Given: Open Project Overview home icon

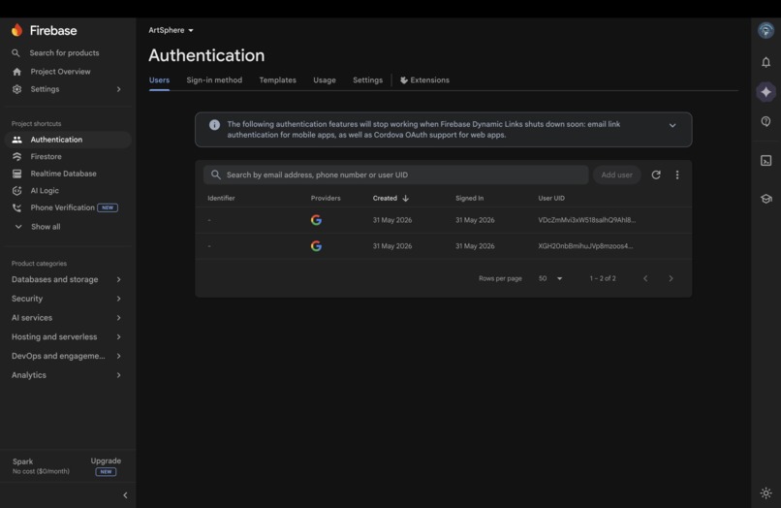Looking at the screenshot, I should point(16,72).
